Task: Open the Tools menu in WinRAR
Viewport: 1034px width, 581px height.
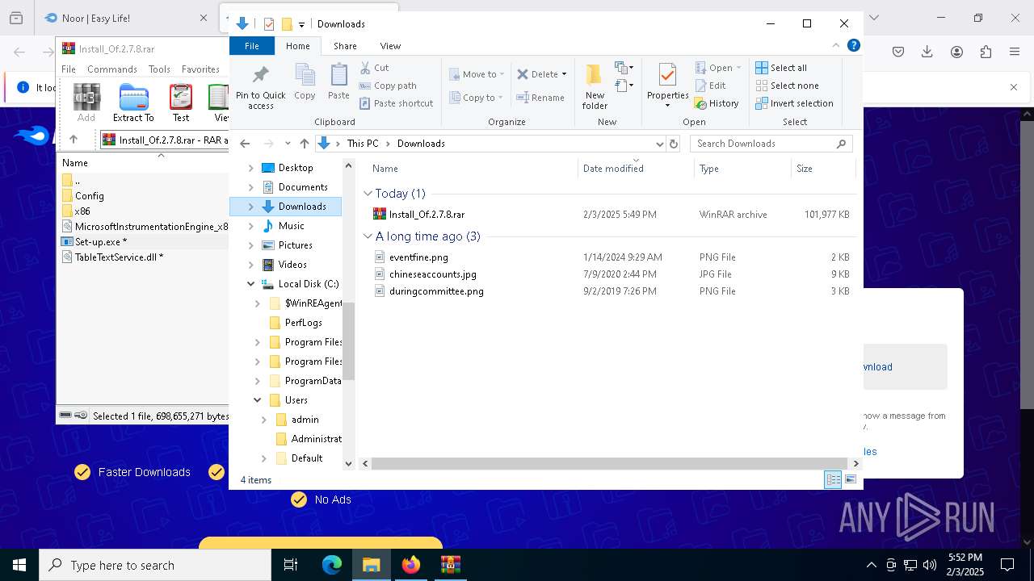Action: pos(159,69)
